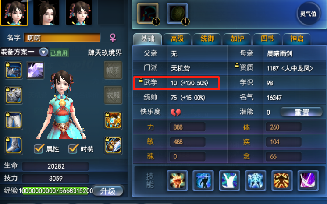Open the 四书 tab
Viewport: 327px width, 204px height.
pyautogui.click(x=267, y=39)
